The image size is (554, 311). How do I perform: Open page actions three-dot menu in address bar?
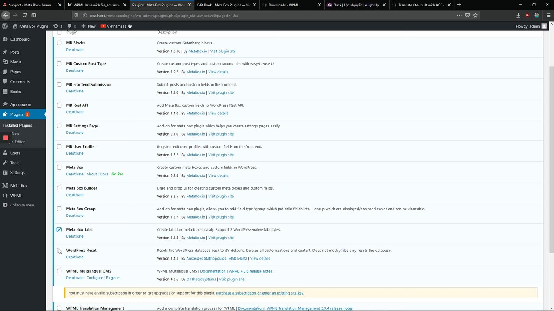click(459, 15)
